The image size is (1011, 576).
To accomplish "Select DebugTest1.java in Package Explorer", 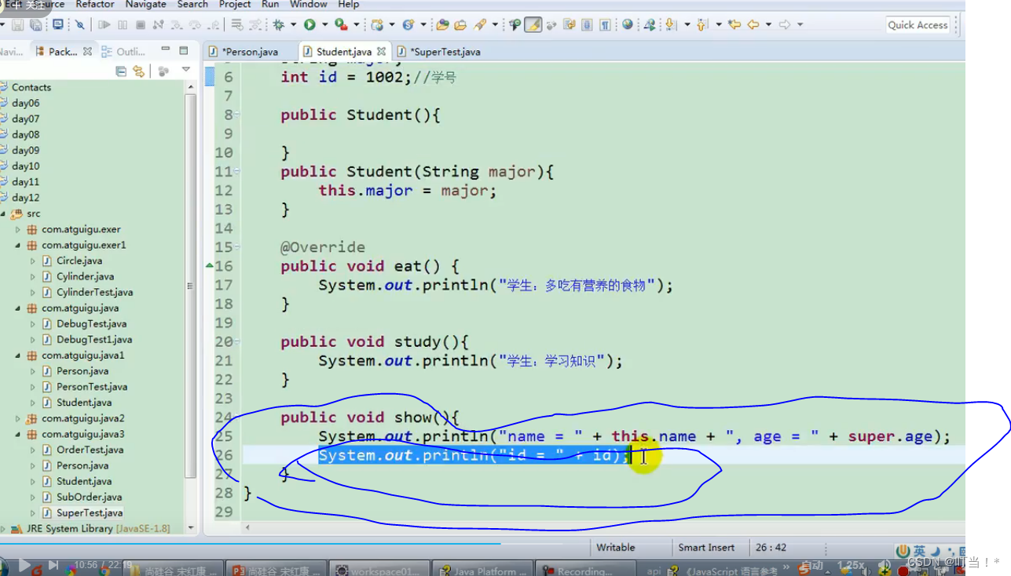I will tap(94, 340).
